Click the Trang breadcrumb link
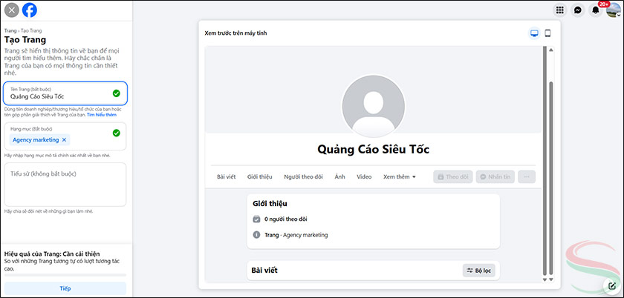 tap(10, 30)
